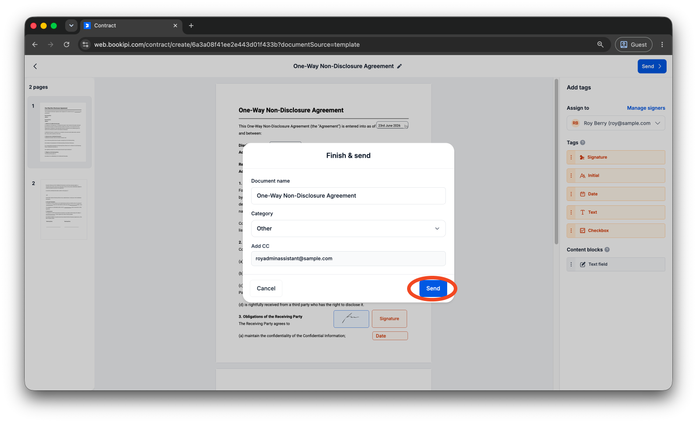Click the pencil icon to rename contract
697x423 pixels.
400,66
